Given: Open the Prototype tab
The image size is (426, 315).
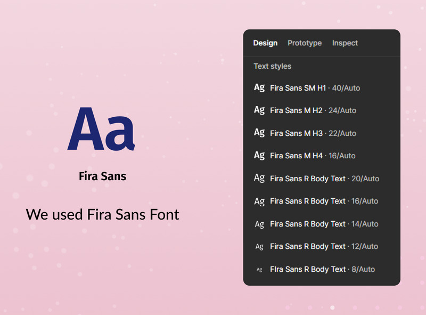Looking at the screenshot, I should tap(305, 43).
